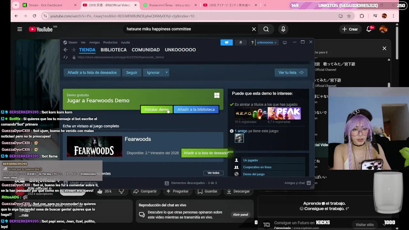Switch Steam to Big Picture mode icon

click(284, 42)
